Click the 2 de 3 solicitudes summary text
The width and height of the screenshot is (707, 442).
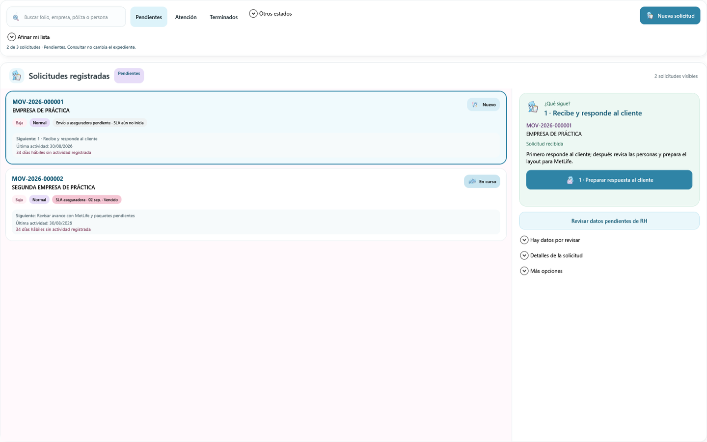click(x=71, y=47)
